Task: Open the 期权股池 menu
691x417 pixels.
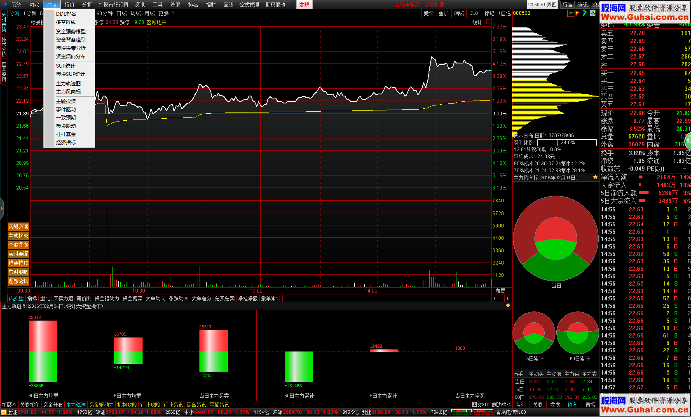Action: (276, 5)
